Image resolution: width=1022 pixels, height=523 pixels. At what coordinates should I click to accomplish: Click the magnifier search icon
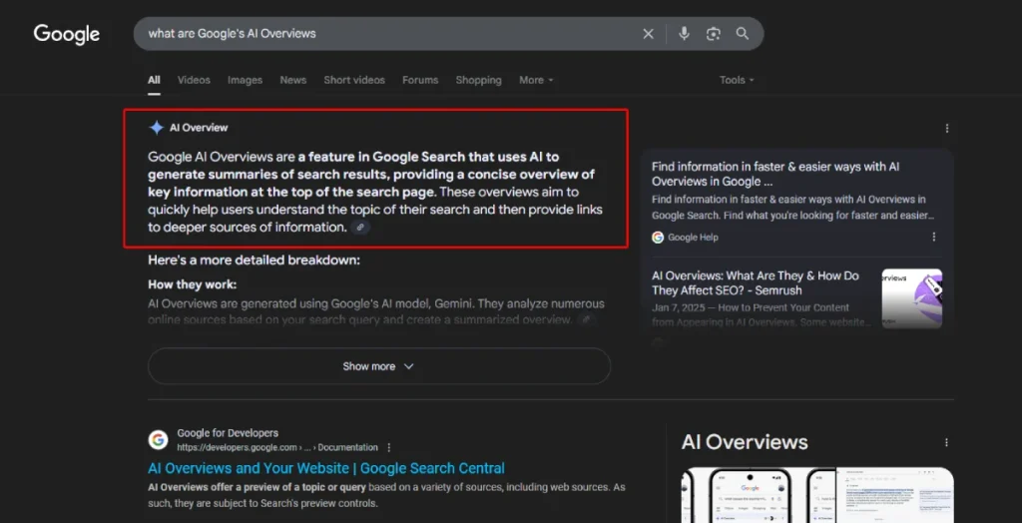point(743,34)
